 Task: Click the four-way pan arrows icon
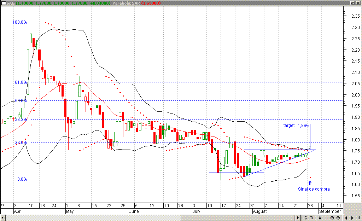(x=326, y=218)
